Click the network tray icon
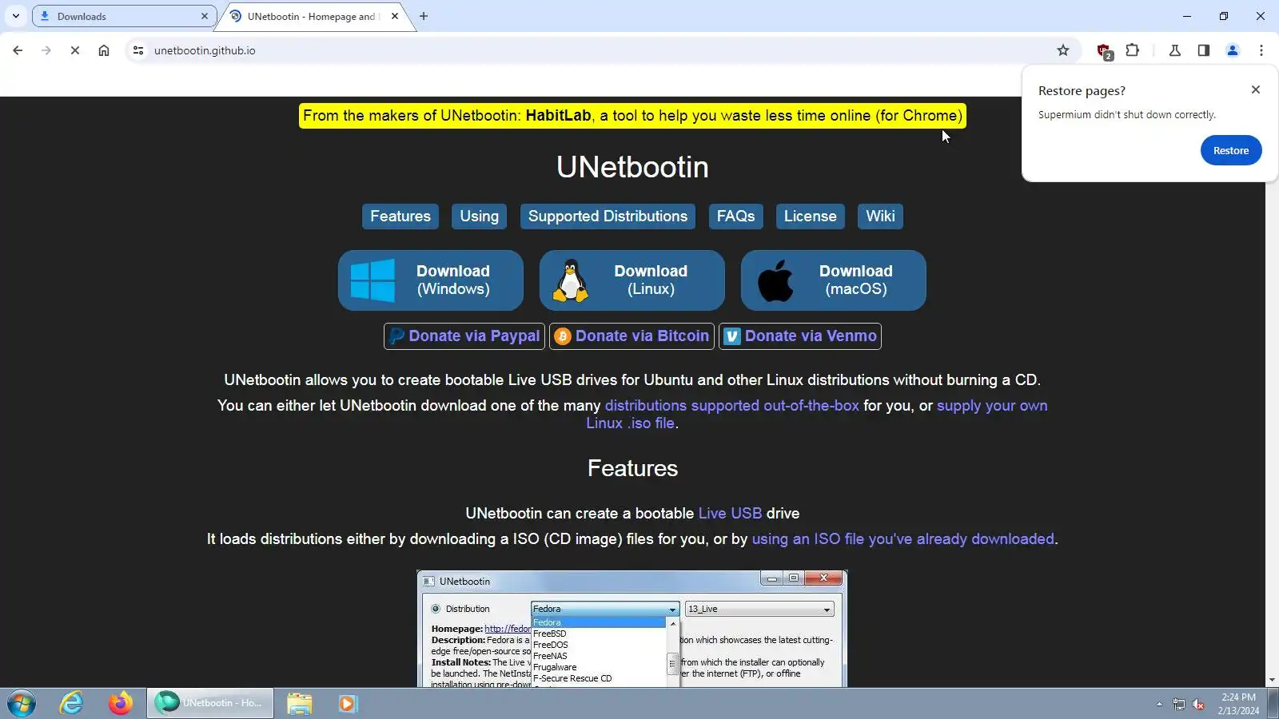The width and height of the screenshot is (1279, 719). point(1179,705)
